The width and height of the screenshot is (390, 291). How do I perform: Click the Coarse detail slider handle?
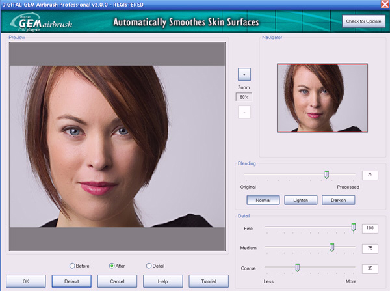(297, 267)
